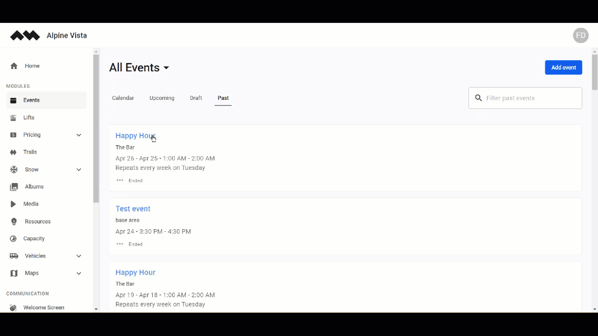This screenshot has height=336, width=598.
Task: Click the Events calendar icon in sidebar
Action: pyautogui.click(x=14, y=100)
